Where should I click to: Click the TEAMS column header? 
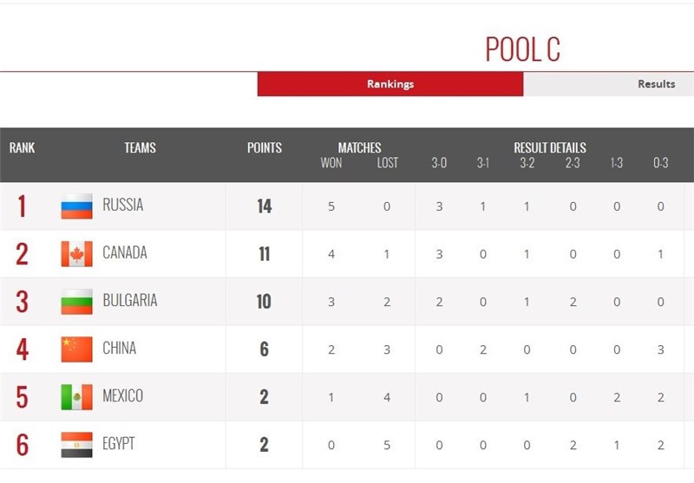pyautogui.click(x=140, y=148)
